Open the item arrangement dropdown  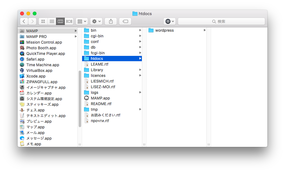82,21
